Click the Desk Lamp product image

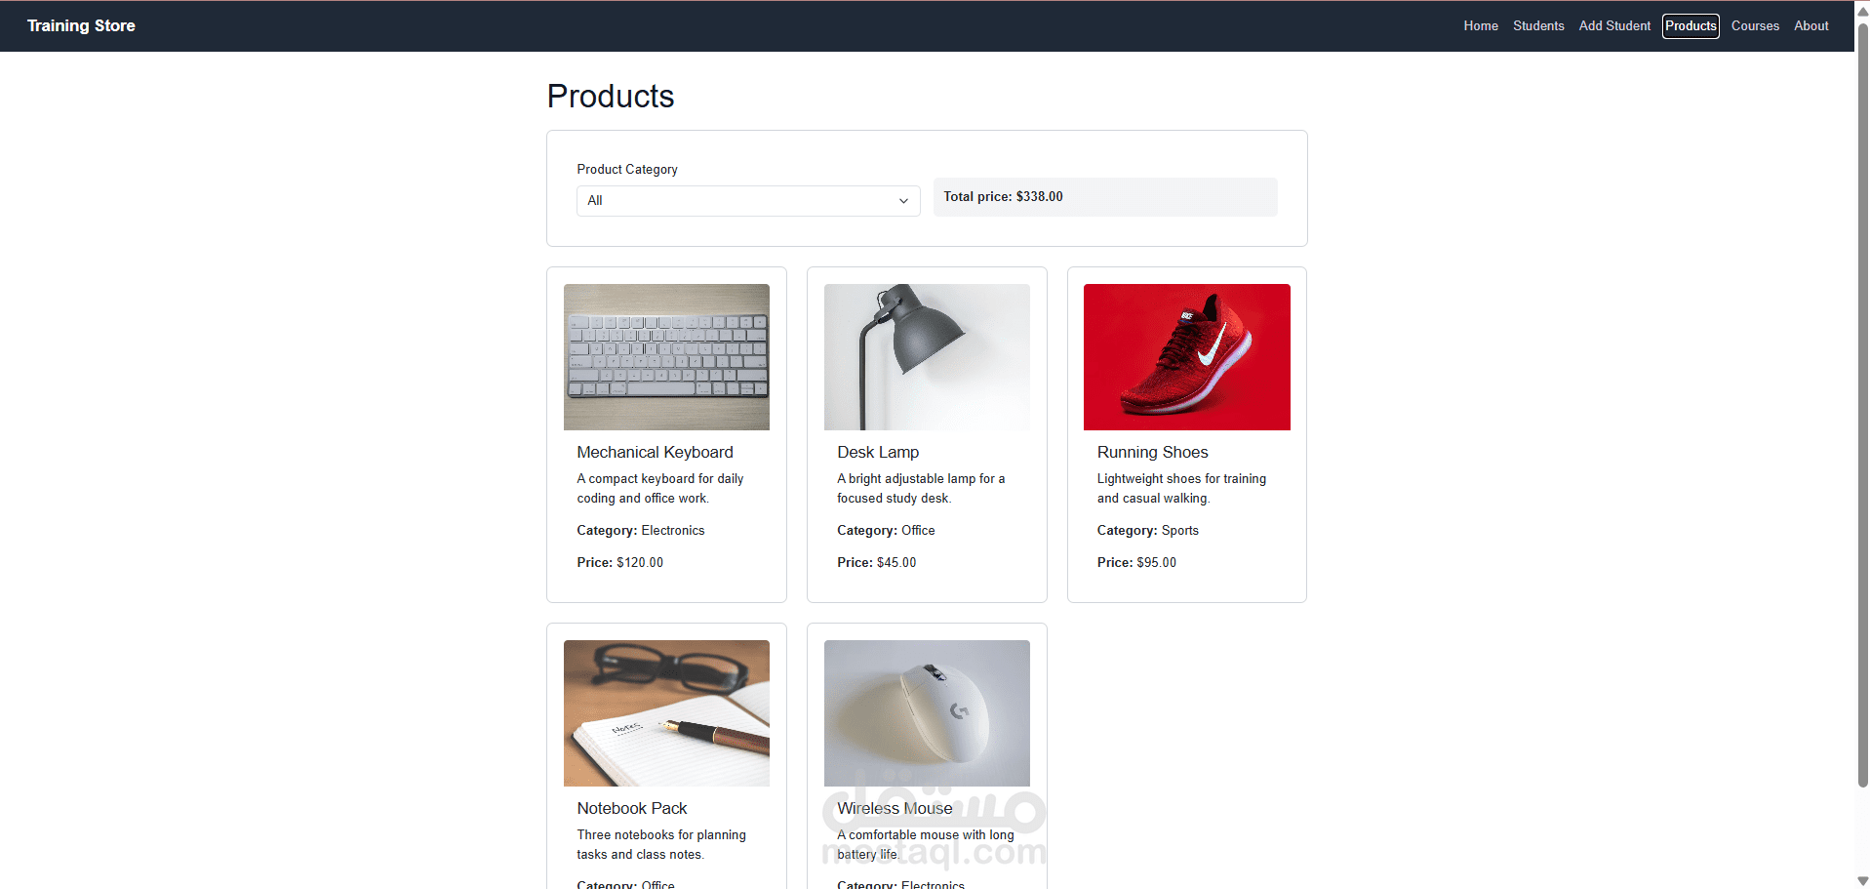(927, 357)
